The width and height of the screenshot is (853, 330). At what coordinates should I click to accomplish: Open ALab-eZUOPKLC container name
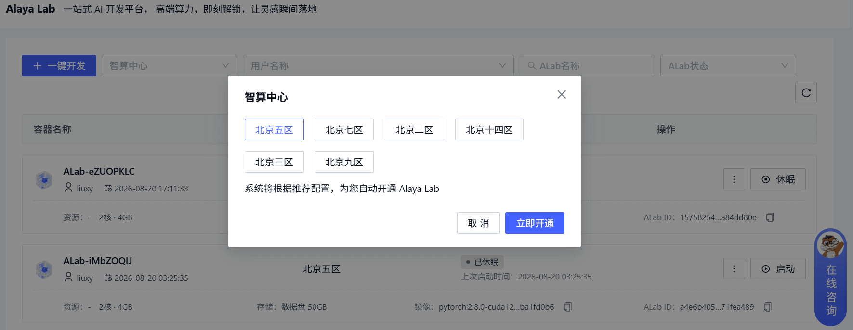point(99,171)
